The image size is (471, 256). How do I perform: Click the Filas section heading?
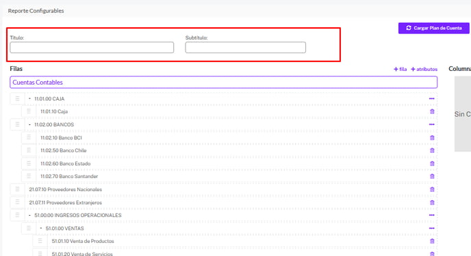coord(16,69)
